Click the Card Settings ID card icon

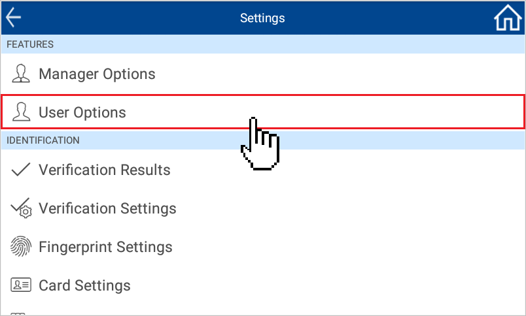click(x=21, y=285)
